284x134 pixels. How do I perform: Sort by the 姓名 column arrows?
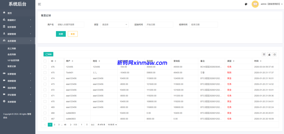(99, 61)
